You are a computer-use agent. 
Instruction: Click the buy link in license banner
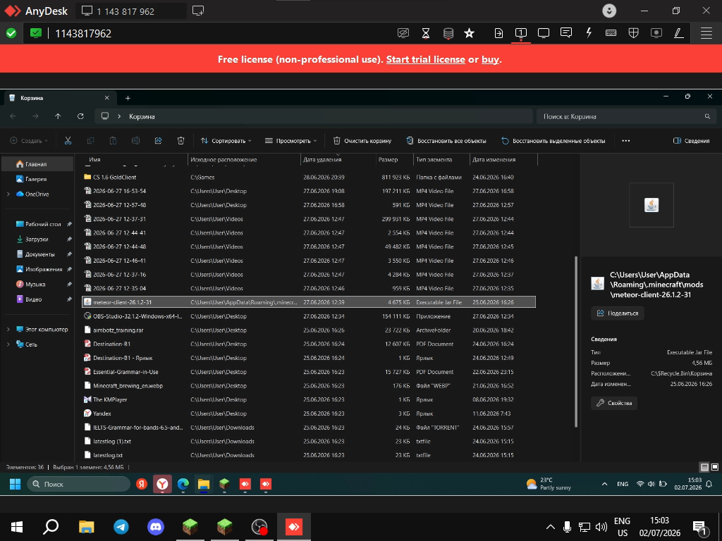[491, 59]
